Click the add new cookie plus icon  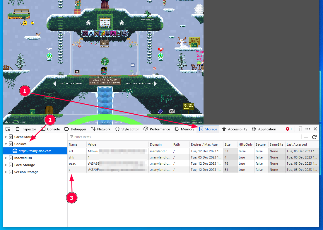[306, 137]
